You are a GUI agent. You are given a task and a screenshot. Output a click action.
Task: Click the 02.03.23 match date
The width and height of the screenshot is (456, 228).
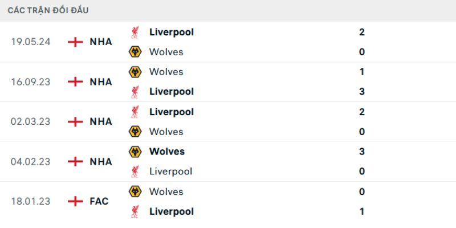point(31,121)
